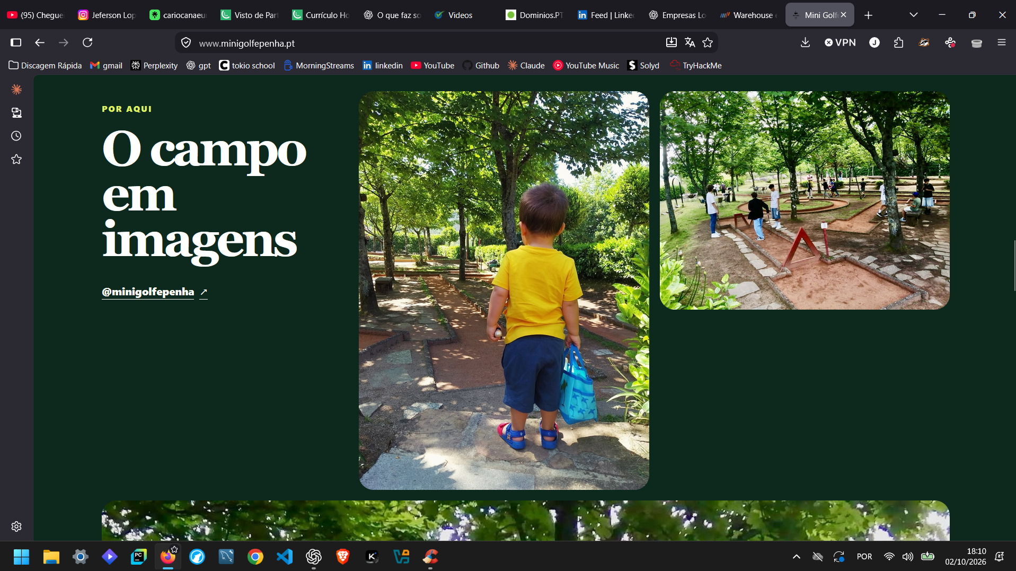Switch to Warehouse tab

[x=749, y=15]
